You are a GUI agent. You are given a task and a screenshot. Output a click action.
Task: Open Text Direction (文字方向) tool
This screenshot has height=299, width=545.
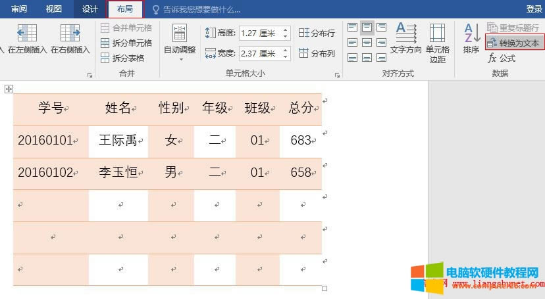tap(405, 38)
